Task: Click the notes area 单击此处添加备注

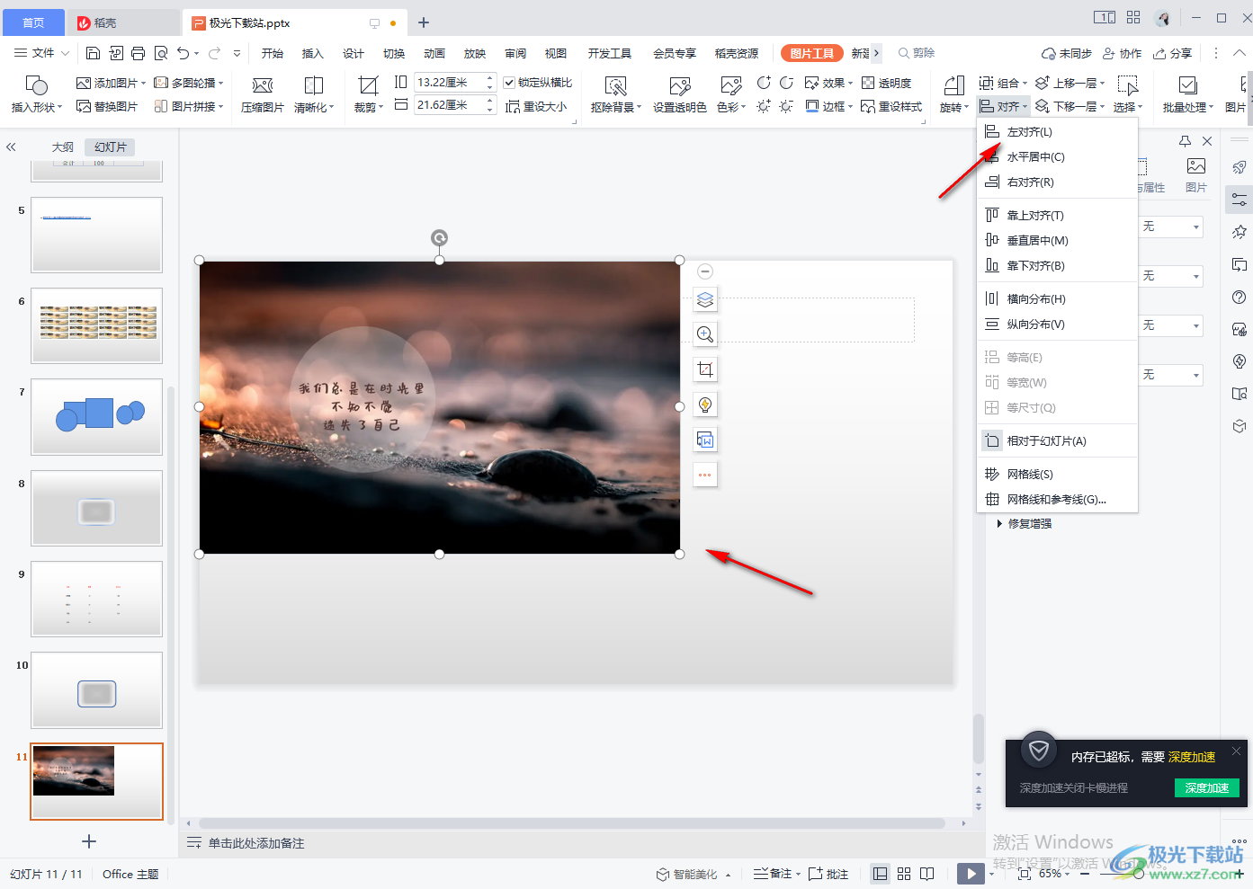Action: [256, 843]
